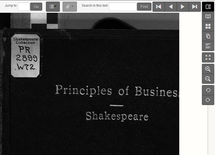
Task: Zoom in on the page image
Action: [208, 69]
